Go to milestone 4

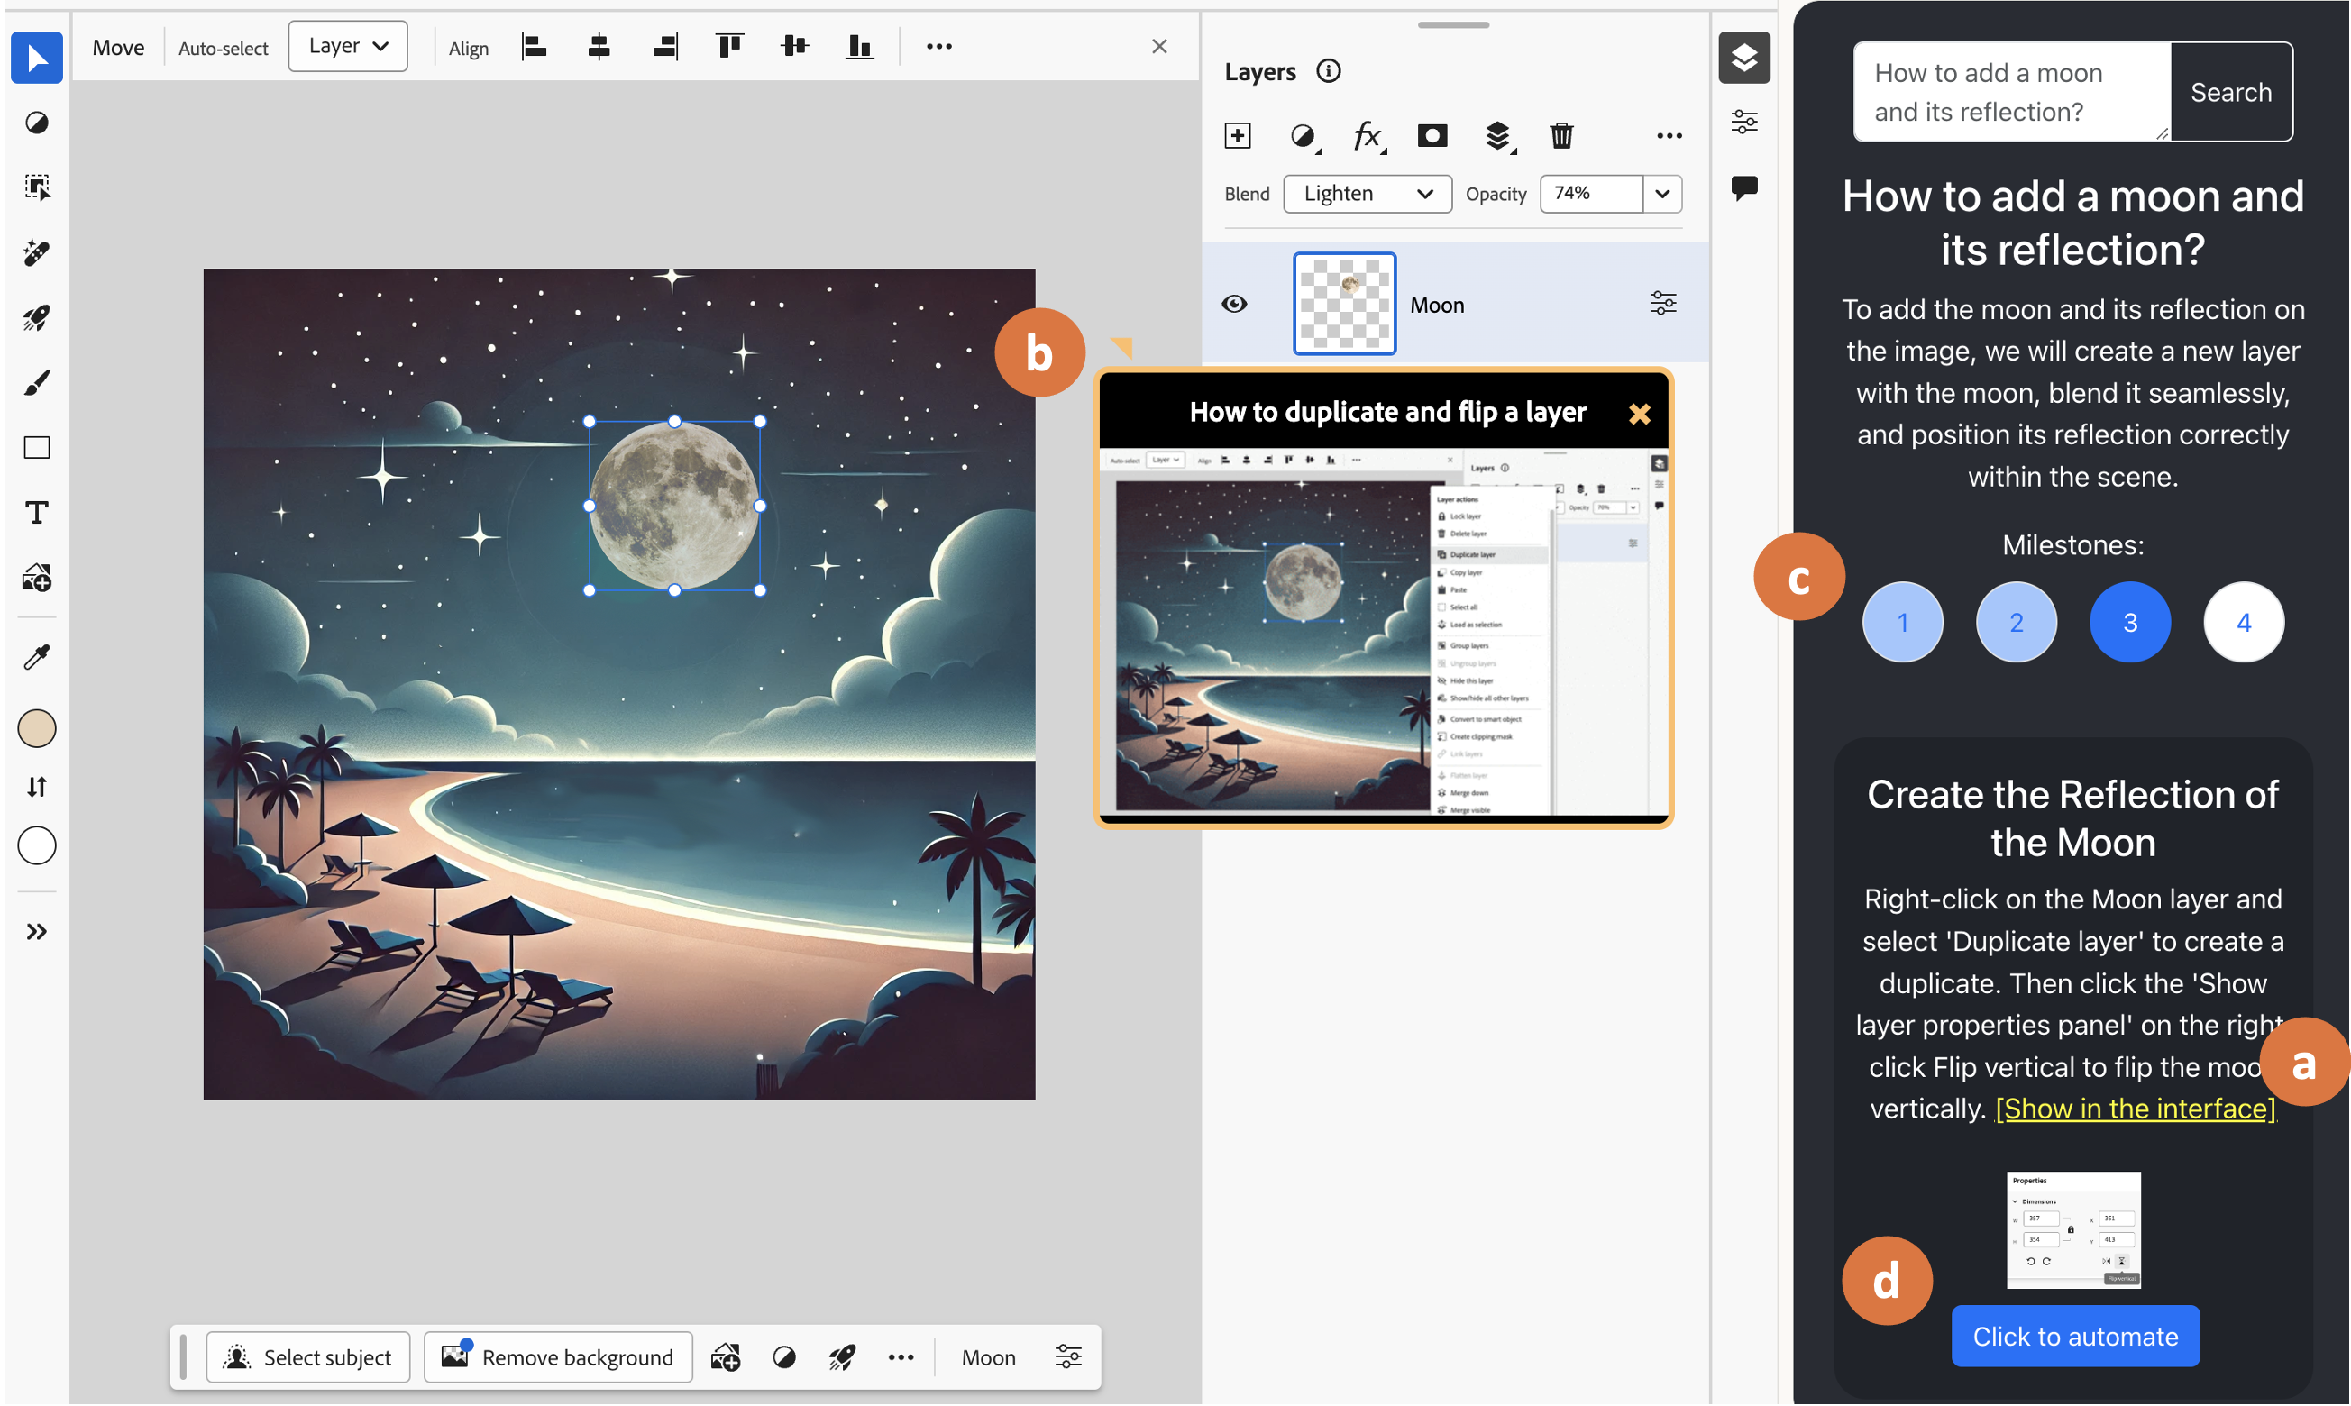(2244, 623)
